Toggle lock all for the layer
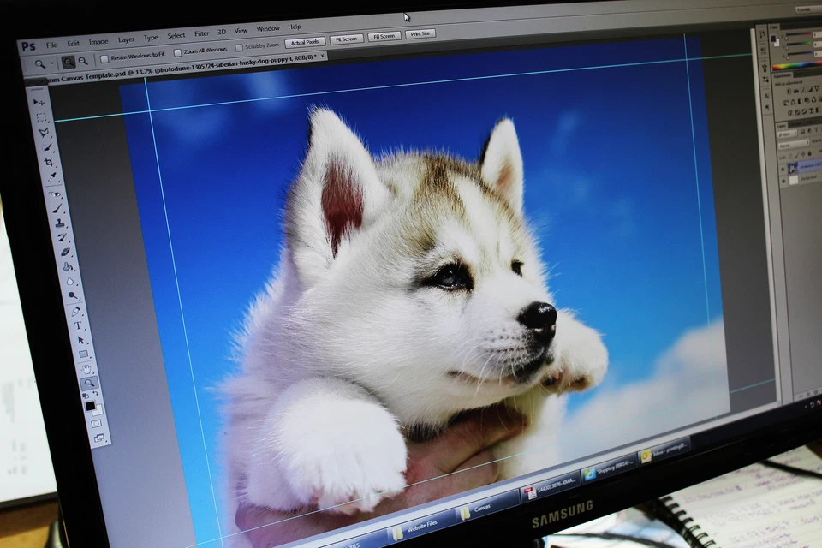Viewport: 822px width, 548px height. [x=809, y=153]
